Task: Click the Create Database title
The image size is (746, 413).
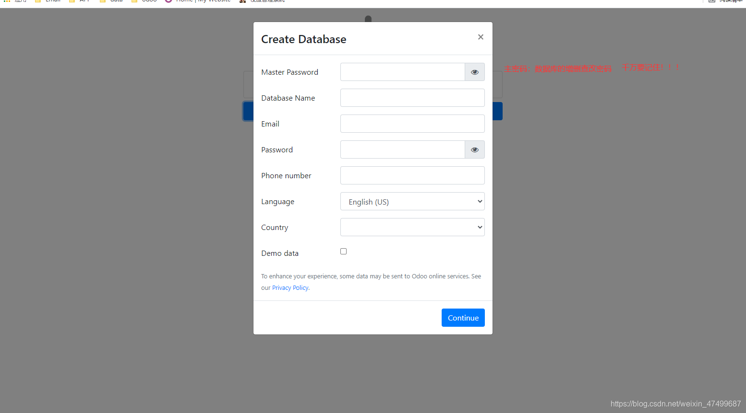Action: pos(303,39)
